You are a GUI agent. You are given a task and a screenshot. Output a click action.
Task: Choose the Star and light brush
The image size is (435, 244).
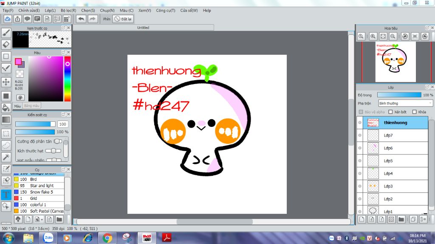coord(39,185)
